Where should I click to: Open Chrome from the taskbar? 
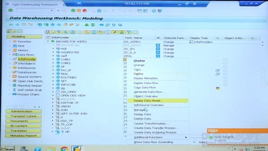coord(64,148)
